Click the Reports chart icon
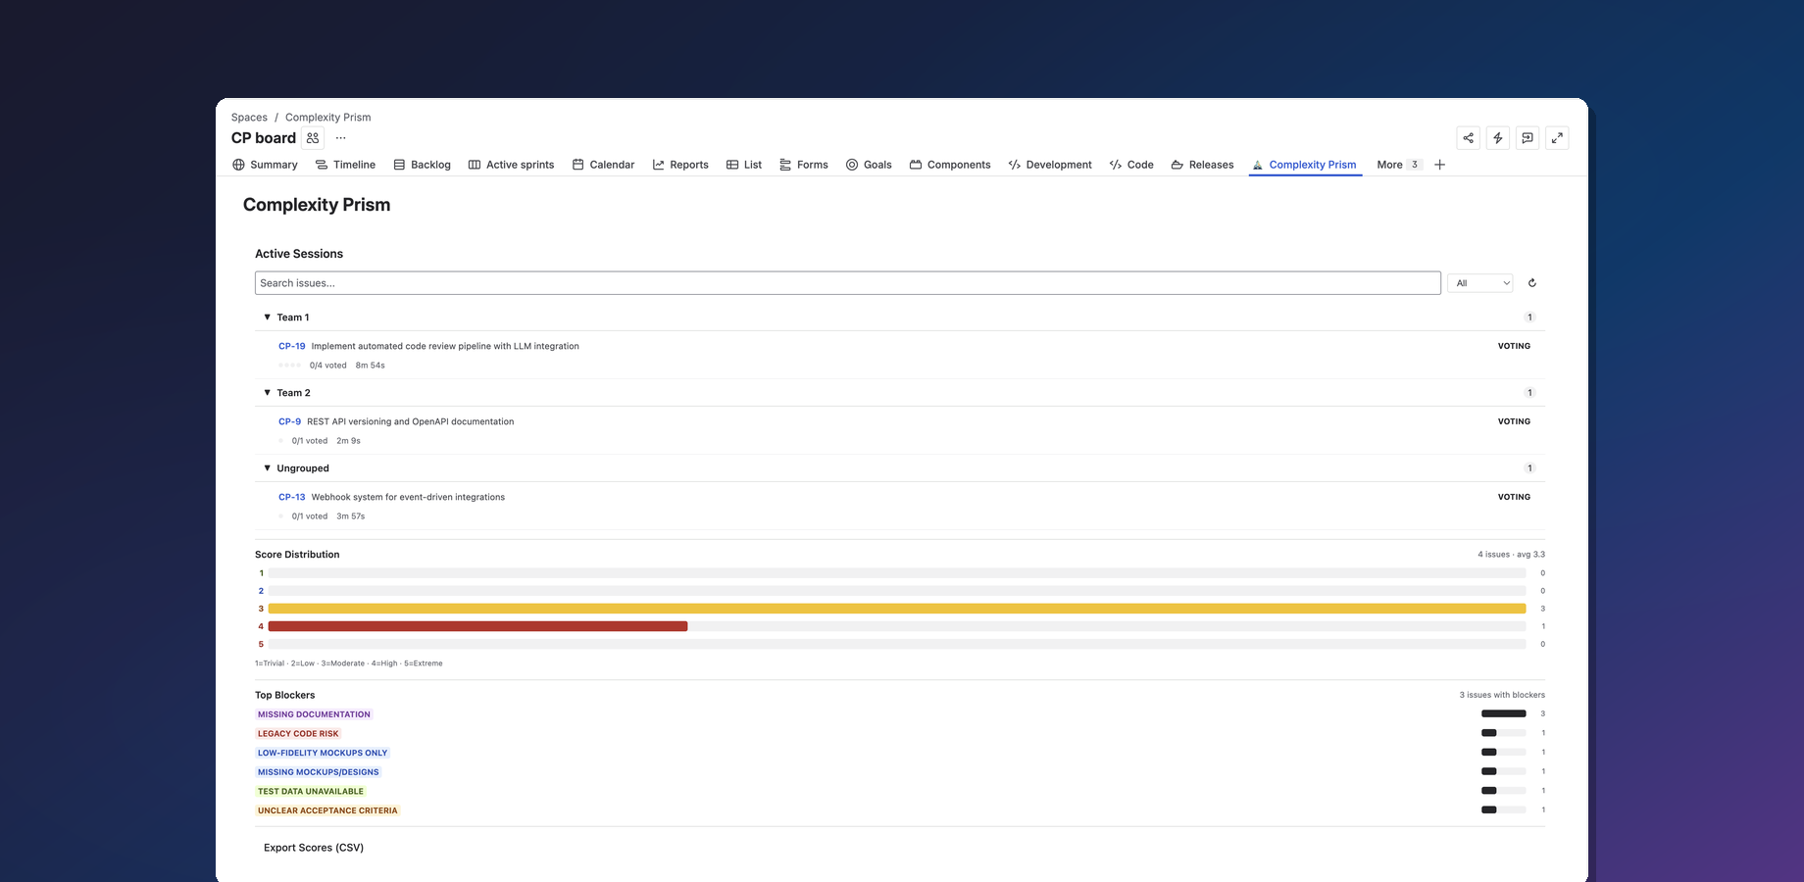This screenshot has height=882, width=1804. pyautogui.click(x=657, y=164)
